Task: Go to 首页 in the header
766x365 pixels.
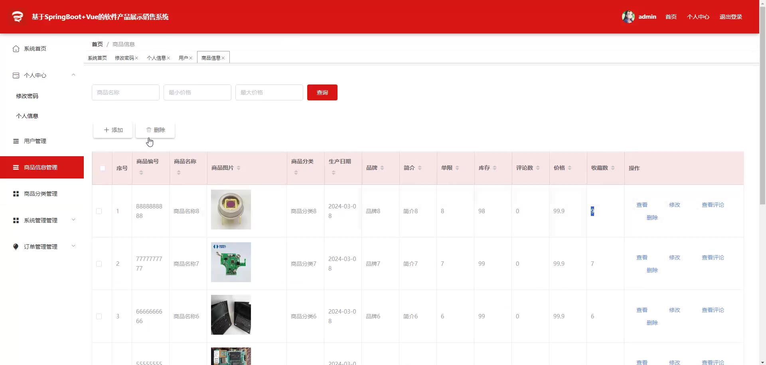Action: [x=671, y=17]
